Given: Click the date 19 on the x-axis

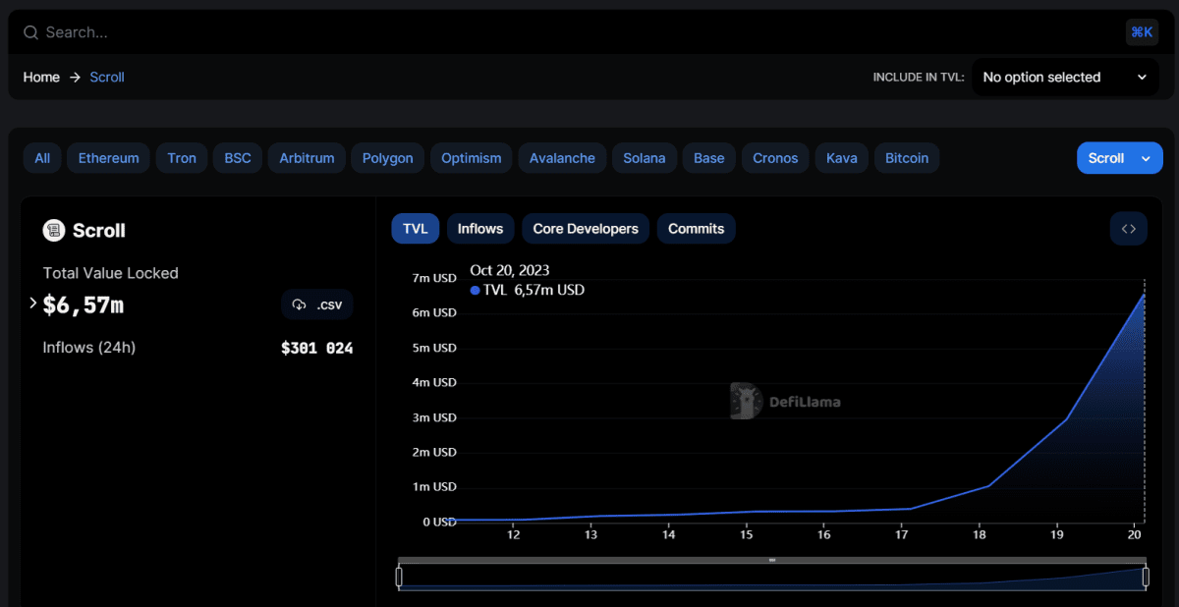Looking at the screenshot, I should coord(1057,535).
